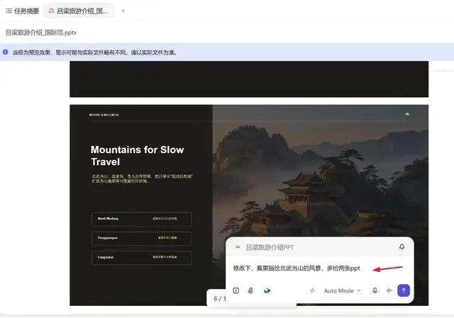
Task: Click the 吕梁旅游介绍_国际范.pptx file name
Action: [41, 33]
